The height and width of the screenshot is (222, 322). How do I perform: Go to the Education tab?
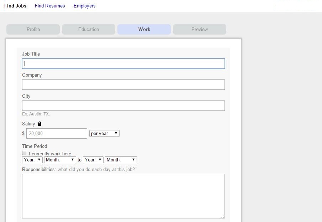89,29
